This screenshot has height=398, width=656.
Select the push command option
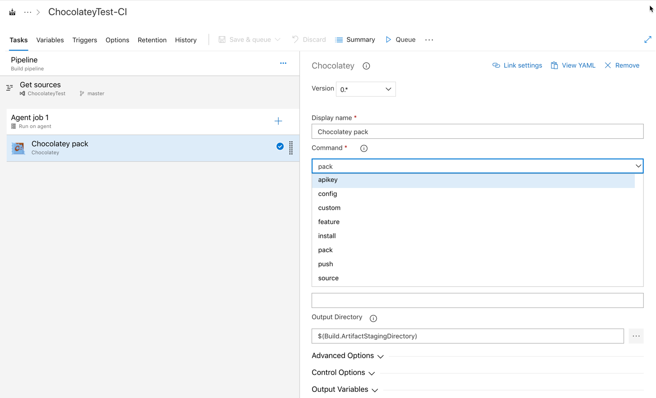[x=326, y=264]
